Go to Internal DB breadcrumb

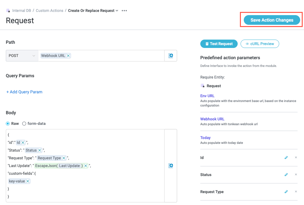(21, 11)
